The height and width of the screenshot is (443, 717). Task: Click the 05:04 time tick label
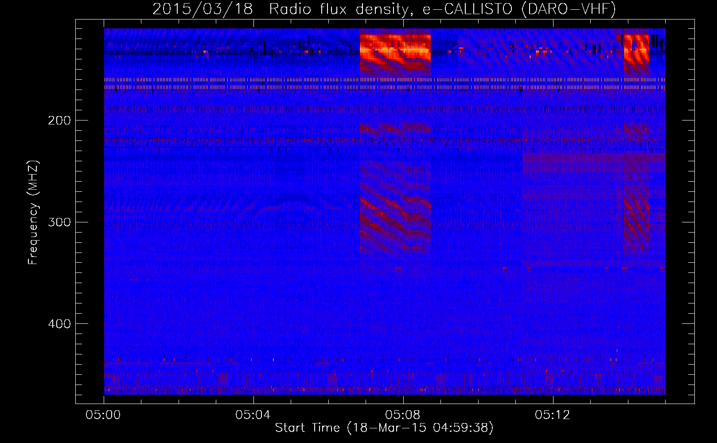pyautogui.click(x=253, y=415)
